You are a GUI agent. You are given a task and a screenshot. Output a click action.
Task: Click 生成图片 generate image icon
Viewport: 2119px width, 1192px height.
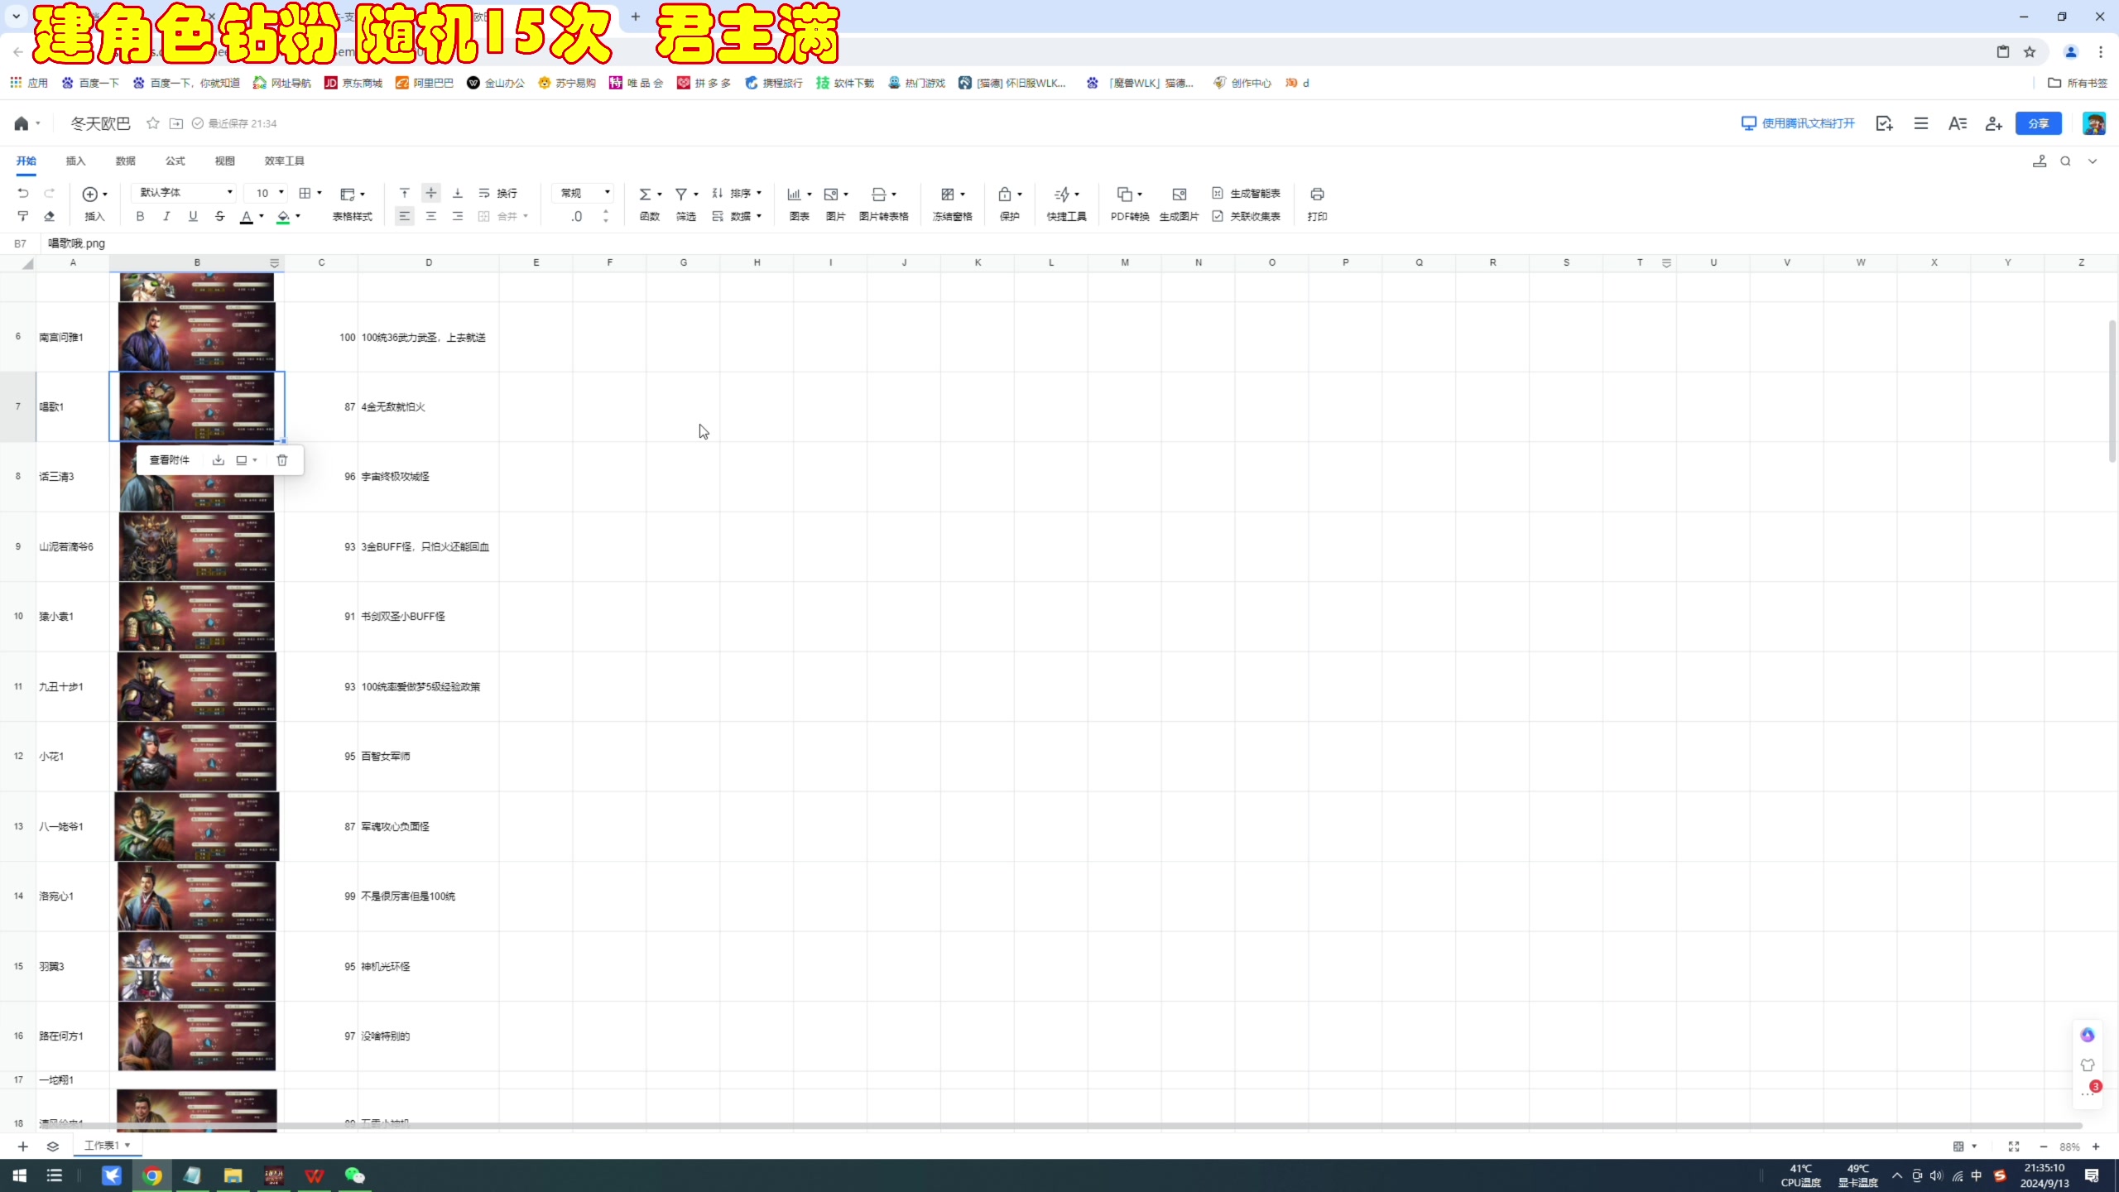(x=1180, y=194)
